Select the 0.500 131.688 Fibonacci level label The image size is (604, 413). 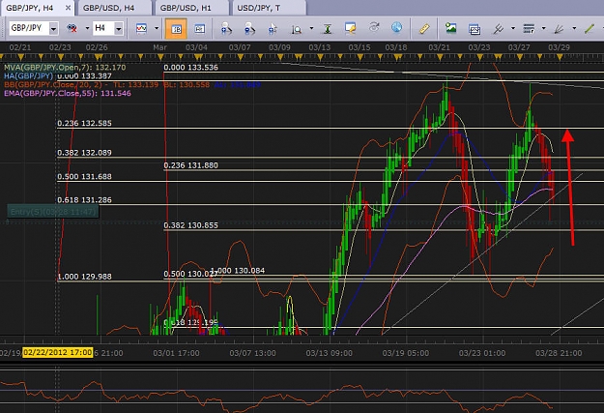[x=84, y=177]
